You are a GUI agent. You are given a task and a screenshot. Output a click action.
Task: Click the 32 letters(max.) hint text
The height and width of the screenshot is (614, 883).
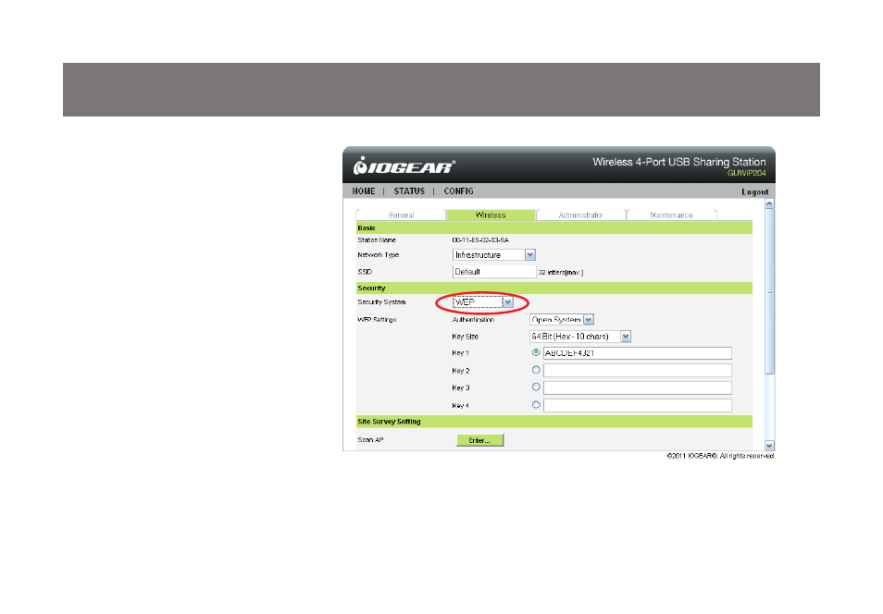[561, 273]
